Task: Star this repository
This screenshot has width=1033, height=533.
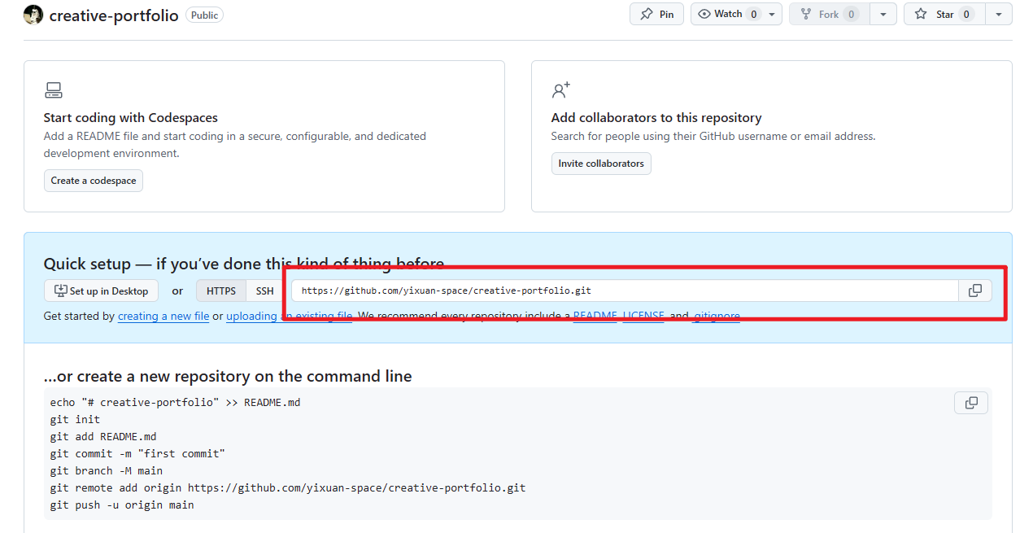Action: point(944,14)
